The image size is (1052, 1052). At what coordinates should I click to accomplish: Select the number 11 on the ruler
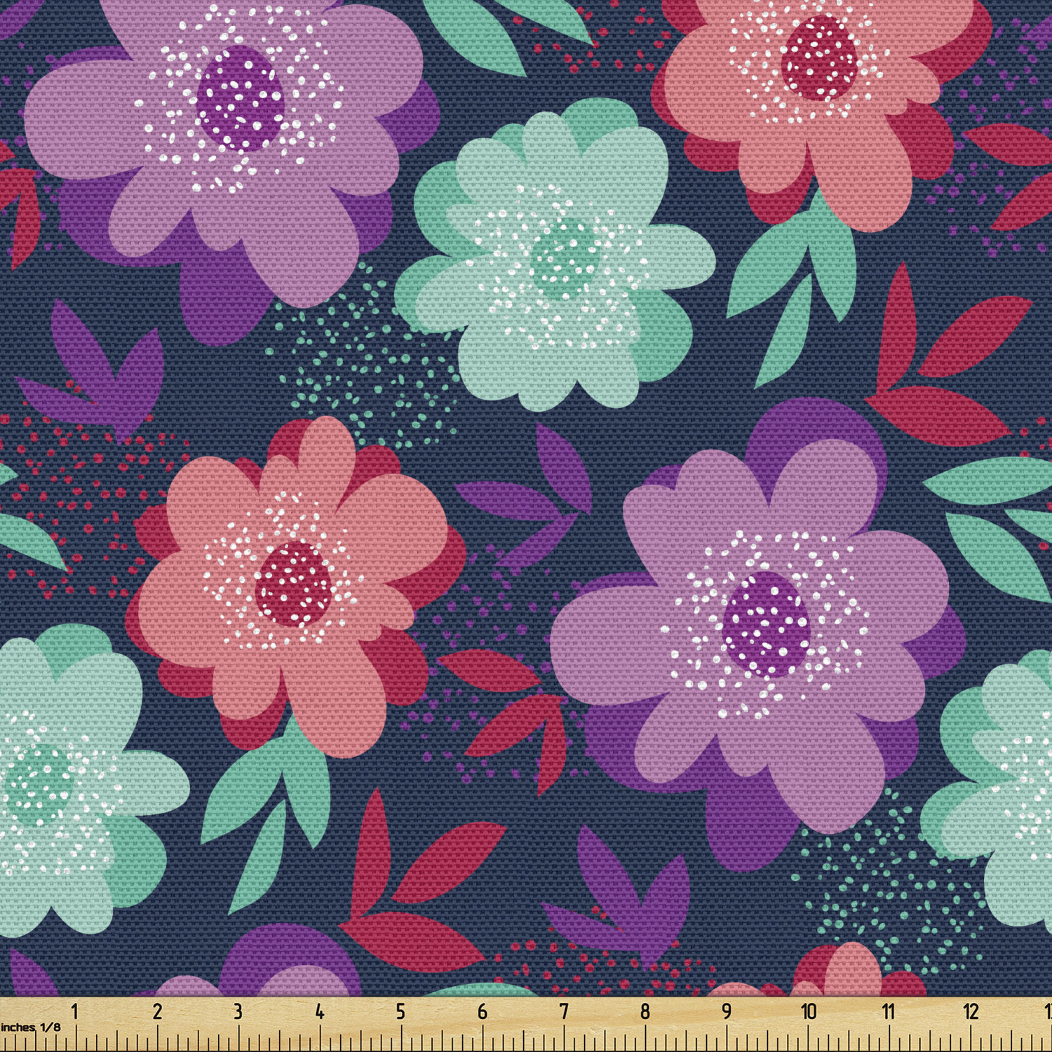point(889,1011)
